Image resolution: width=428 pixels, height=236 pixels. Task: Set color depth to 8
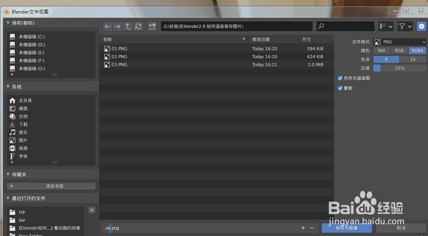(x=386, y=59)
